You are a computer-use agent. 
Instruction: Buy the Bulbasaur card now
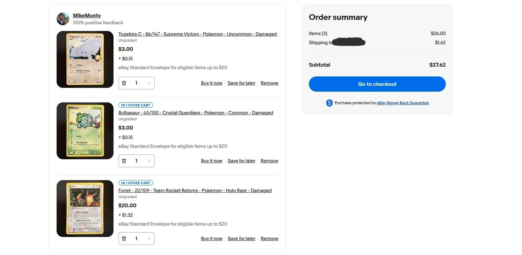(x=212, y=161)
